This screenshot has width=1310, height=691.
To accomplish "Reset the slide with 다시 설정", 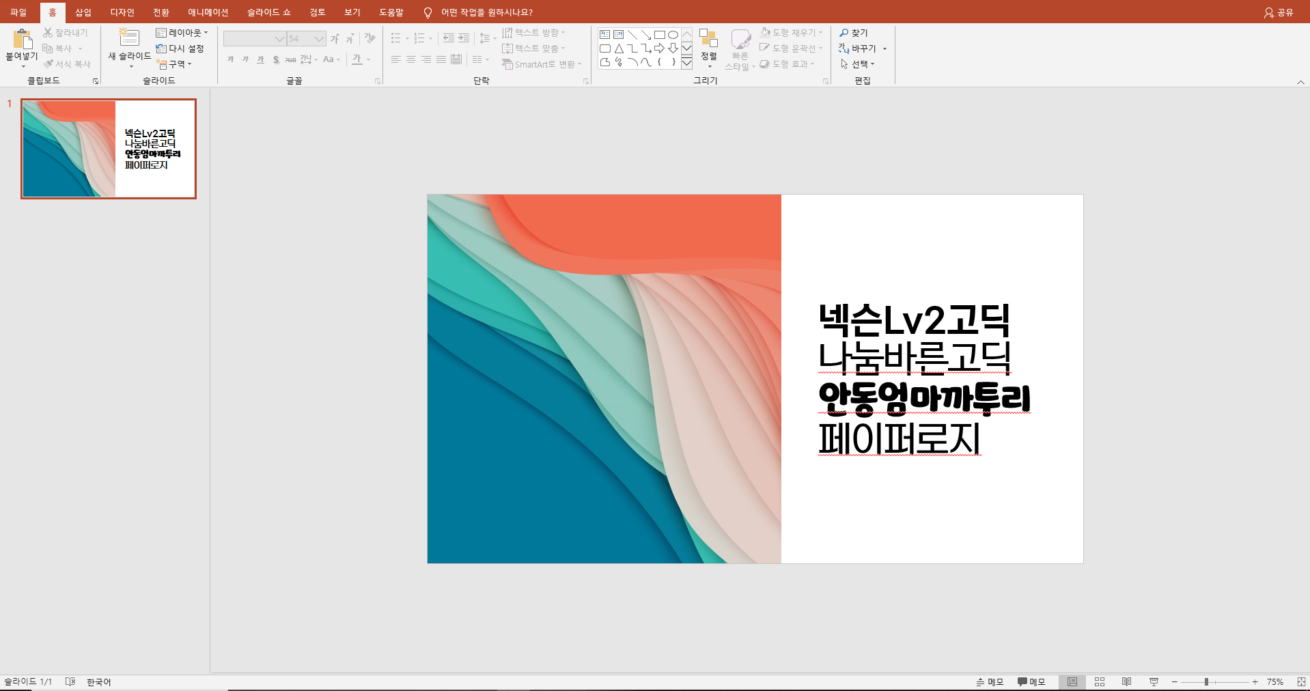I will coord(180,48).
